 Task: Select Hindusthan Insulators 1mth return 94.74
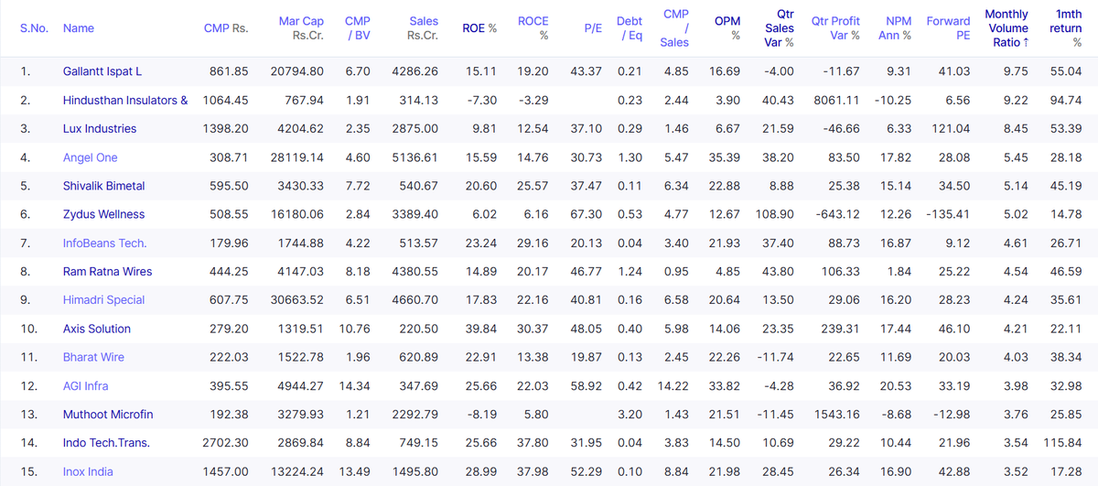tap(1068, 100)
